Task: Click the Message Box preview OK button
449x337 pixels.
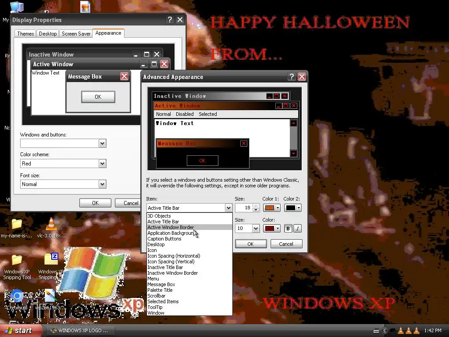Action: coord(202,161)
